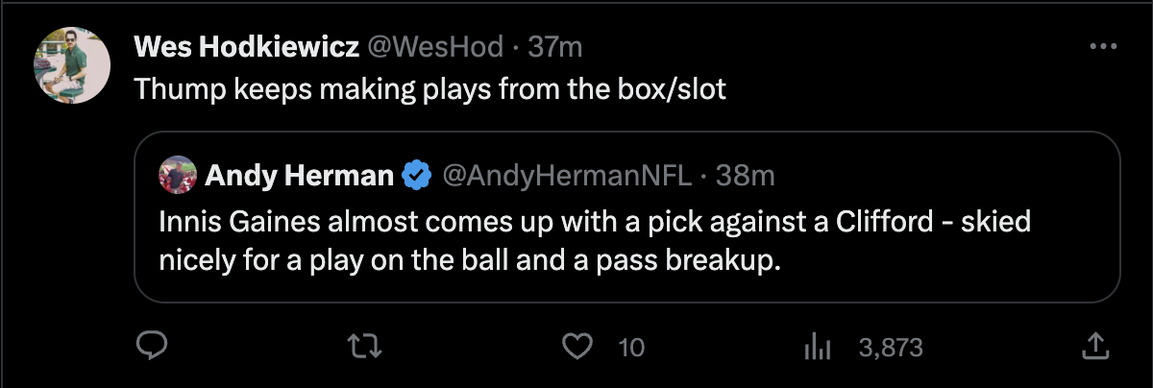Open Andy Herman's small avatar

[176, 176]
